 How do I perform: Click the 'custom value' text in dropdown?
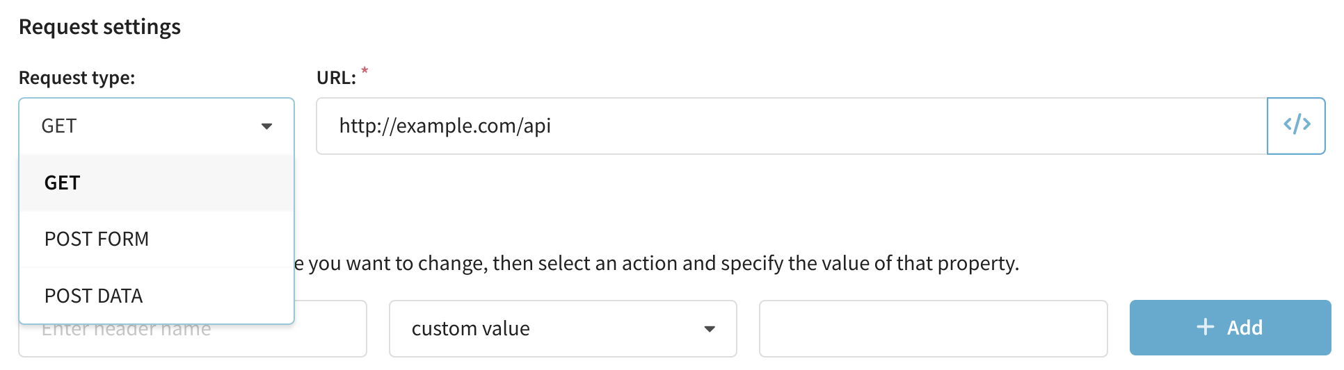471,328
